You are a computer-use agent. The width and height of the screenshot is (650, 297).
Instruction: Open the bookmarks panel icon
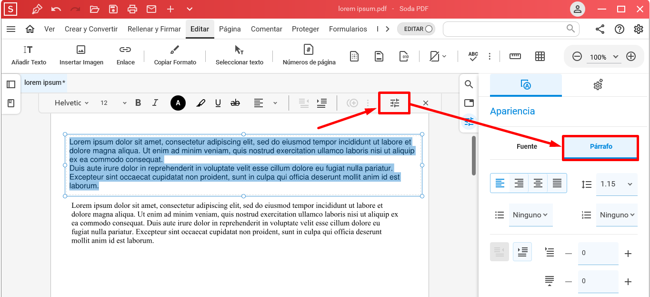pos(11,103)
